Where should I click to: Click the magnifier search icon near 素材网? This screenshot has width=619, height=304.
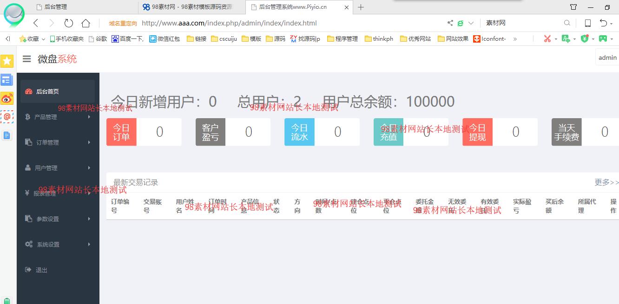coord(567,22)
